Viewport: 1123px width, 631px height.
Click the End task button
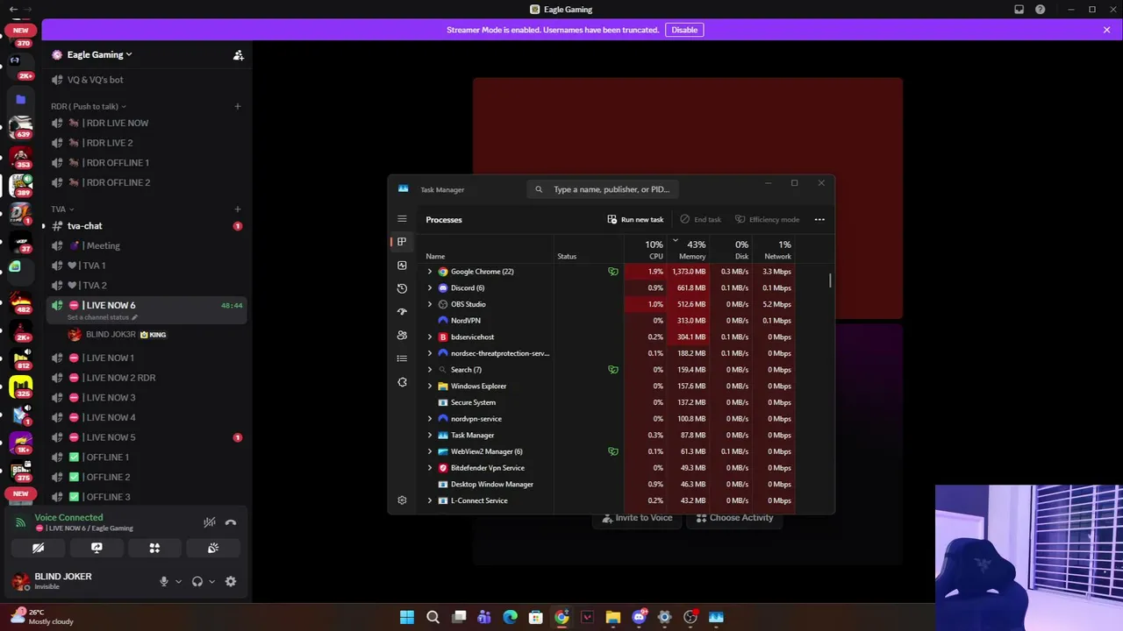pos(701,219)
